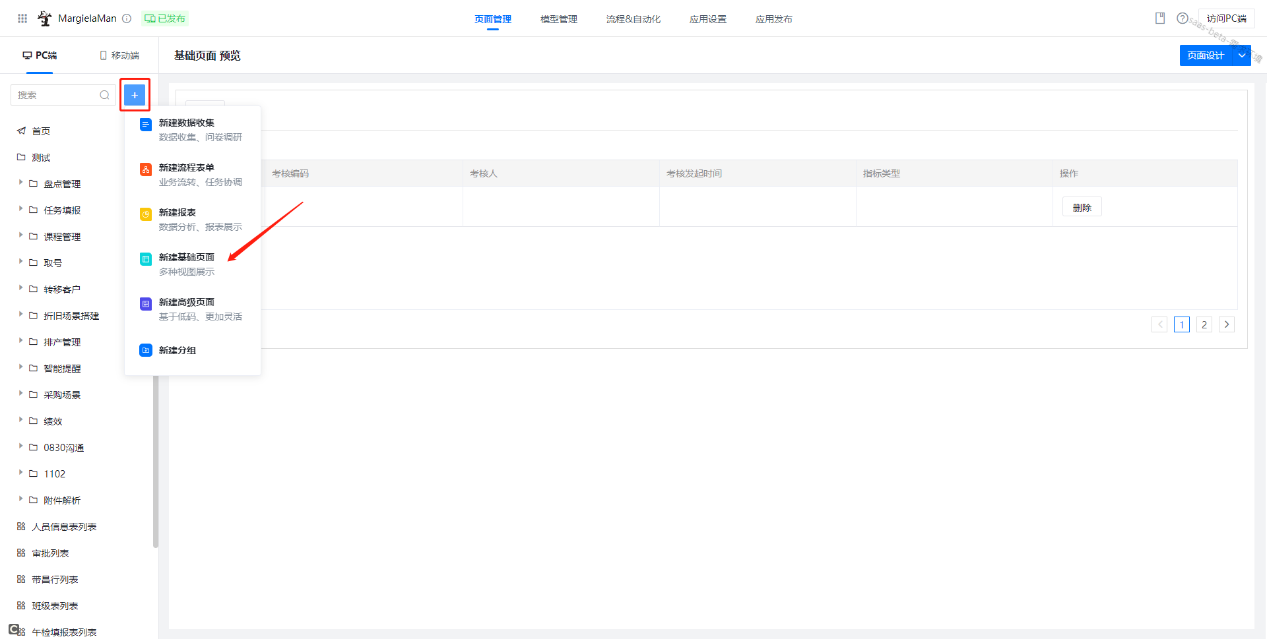Expand the 智能提醒 folder
This screenshot has width=1267, height=639.
20,367
